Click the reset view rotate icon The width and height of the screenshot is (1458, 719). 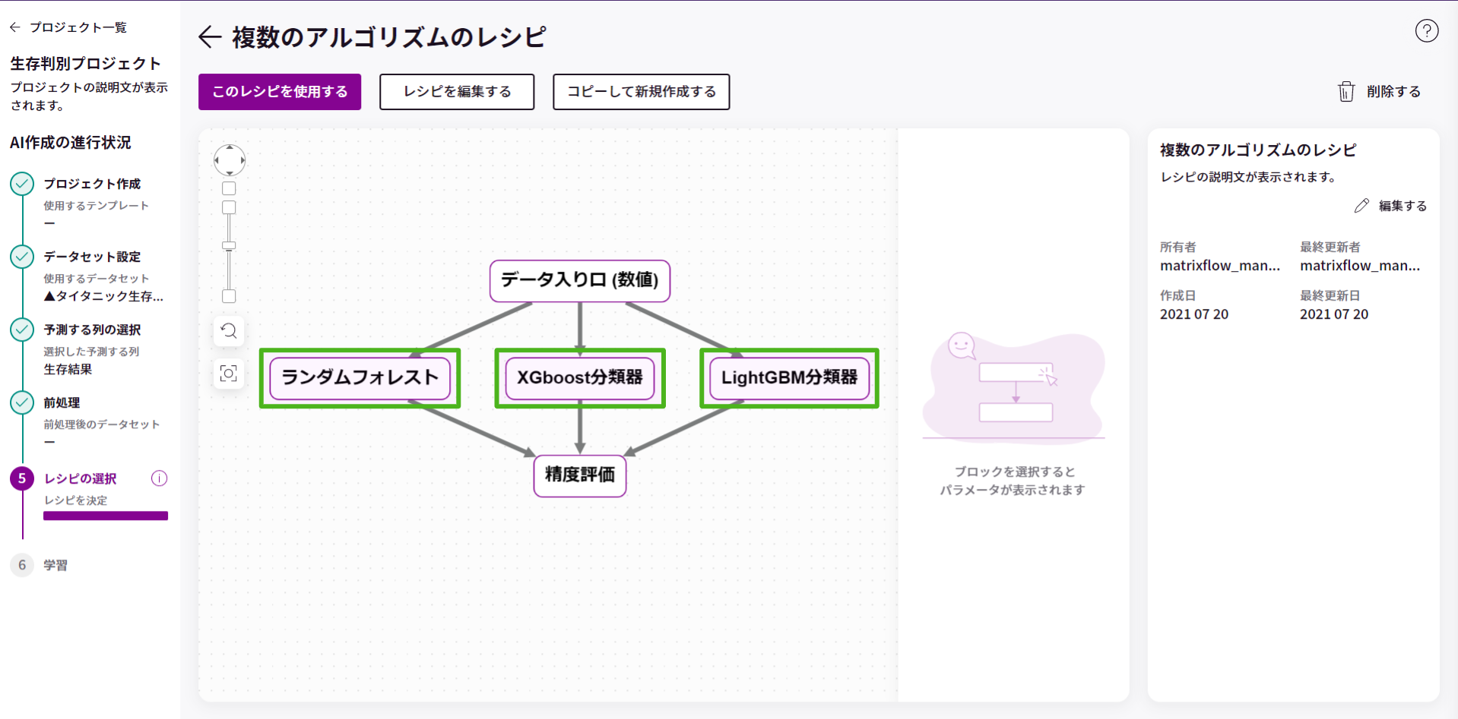click(229, 331)
